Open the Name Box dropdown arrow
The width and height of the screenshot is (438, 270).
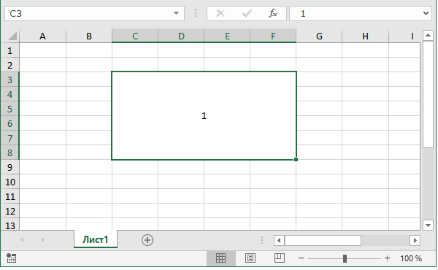tap(176, 13)
